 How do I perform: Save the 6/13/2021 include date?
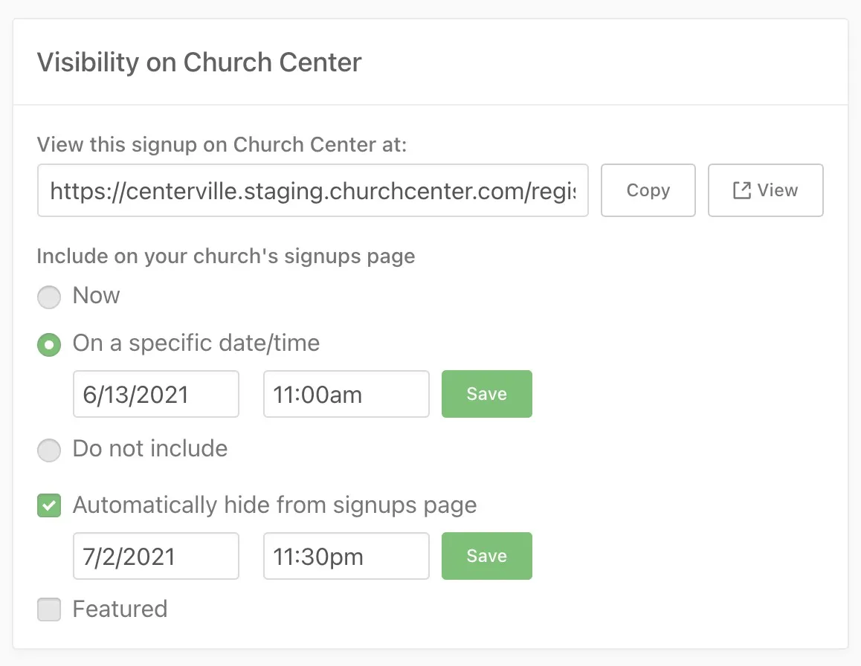coord(486,394)
